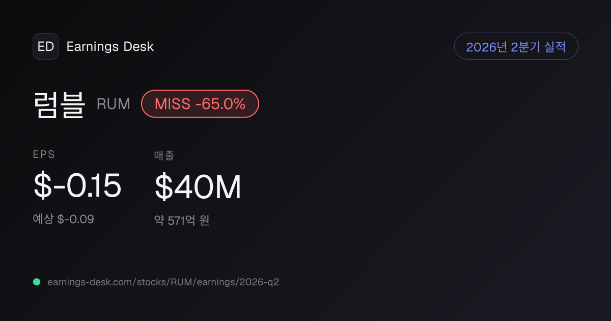This screenshot has height=321, width=611.
Task: Click the 약 571억 원 conversion text
Action: [x=182, y=221]
